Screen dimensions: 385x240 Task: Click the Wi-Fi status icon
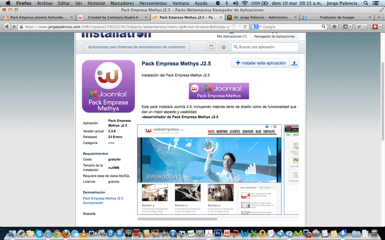coord(245,3)
